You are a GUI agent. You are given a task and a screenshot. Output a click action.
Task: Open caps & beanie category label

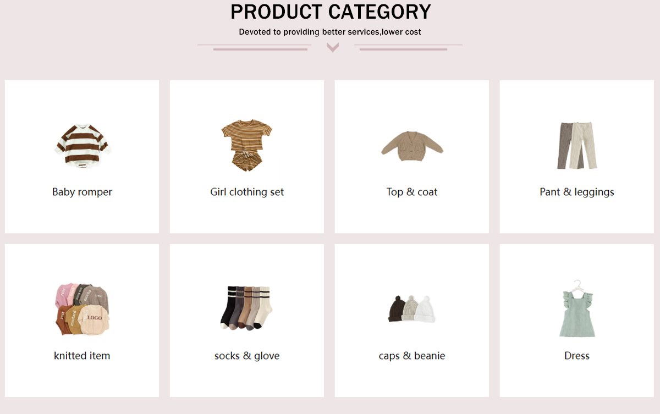coord(412,356)
